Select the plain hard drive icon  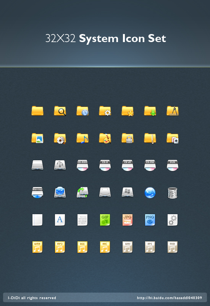37,165
